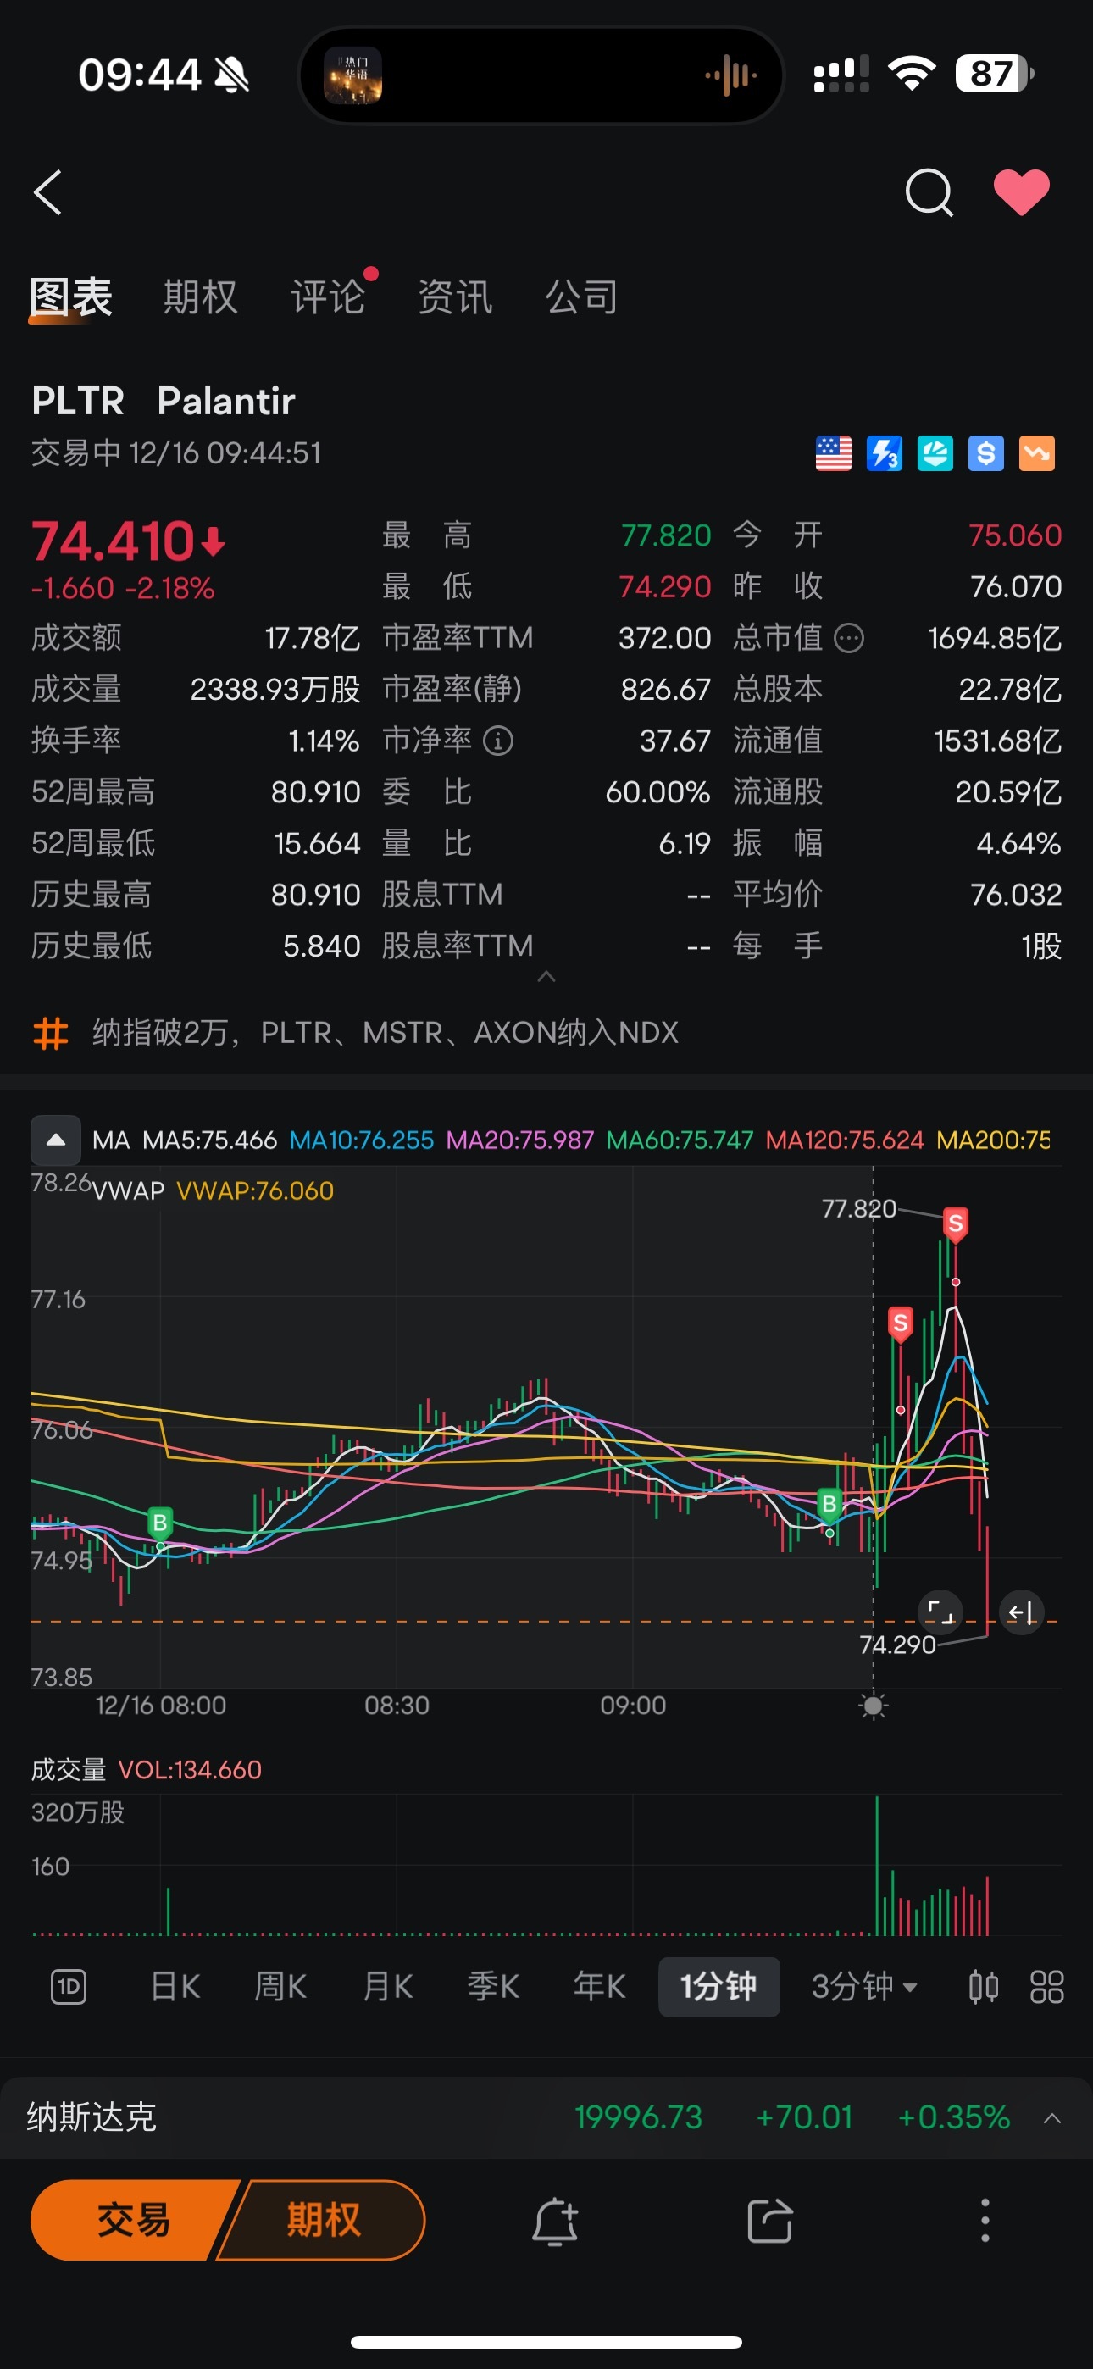Tap the lower S sell marker on chart

(901, 1324)
